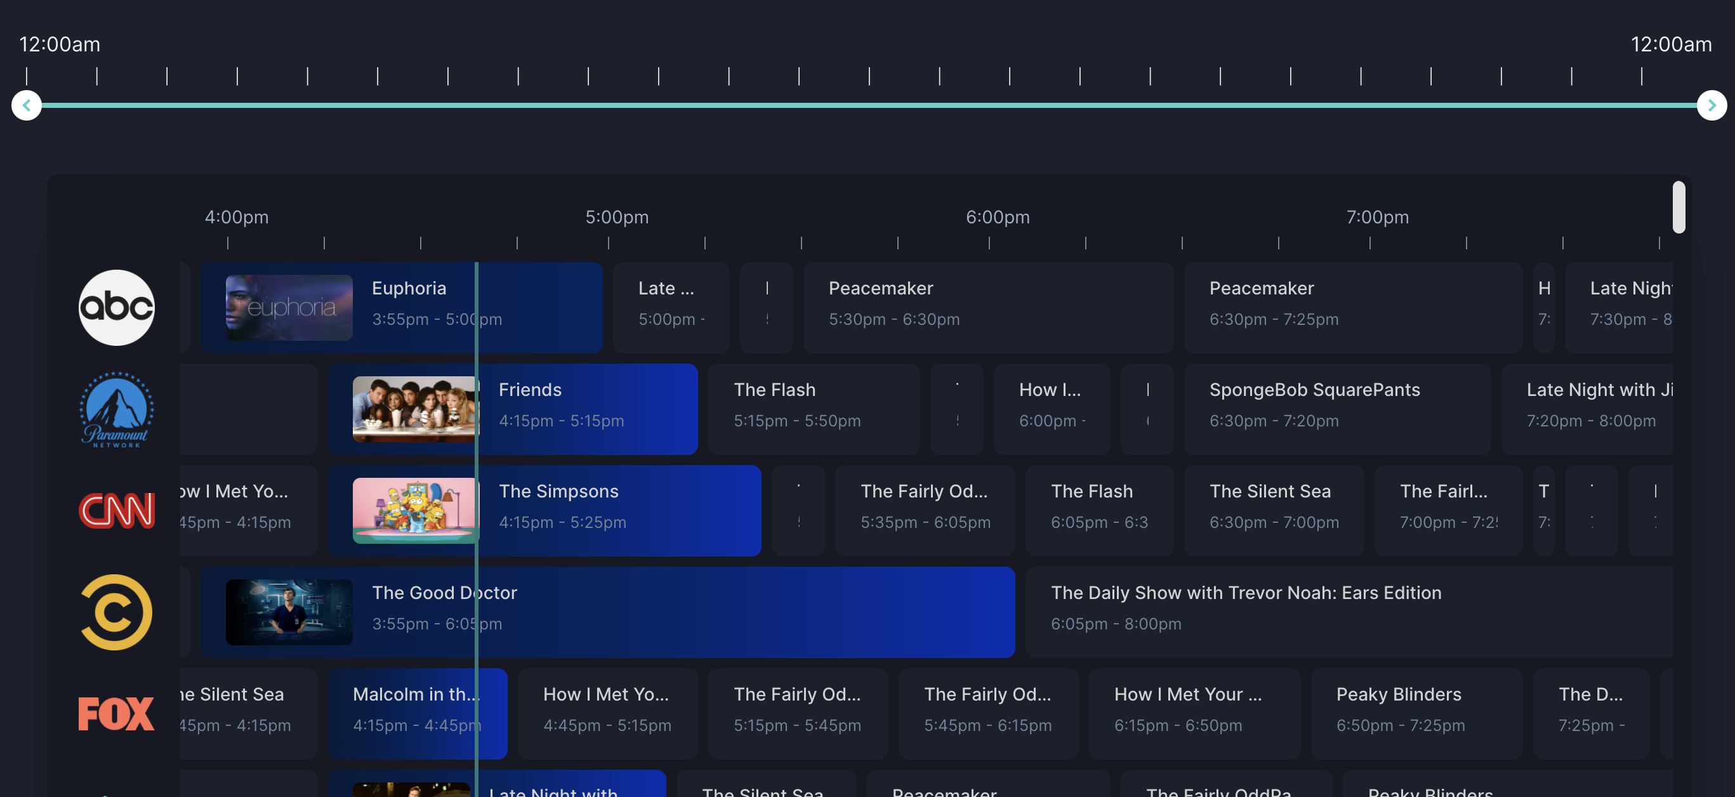Open the Paramount Network channel logo

click(117, 410)
